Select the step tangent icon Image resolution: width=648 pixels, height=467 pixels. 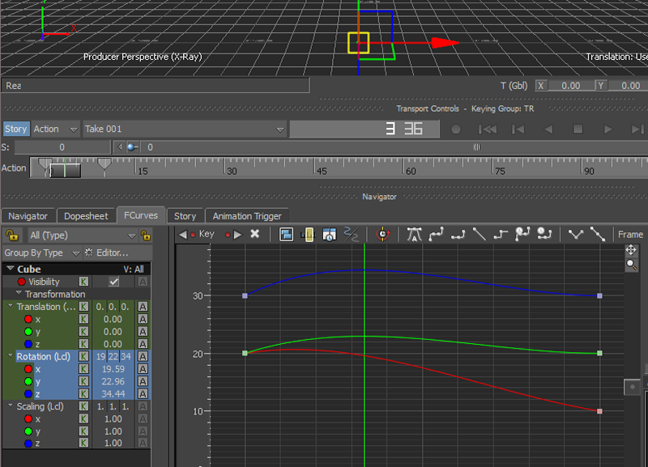pos(501,235)
